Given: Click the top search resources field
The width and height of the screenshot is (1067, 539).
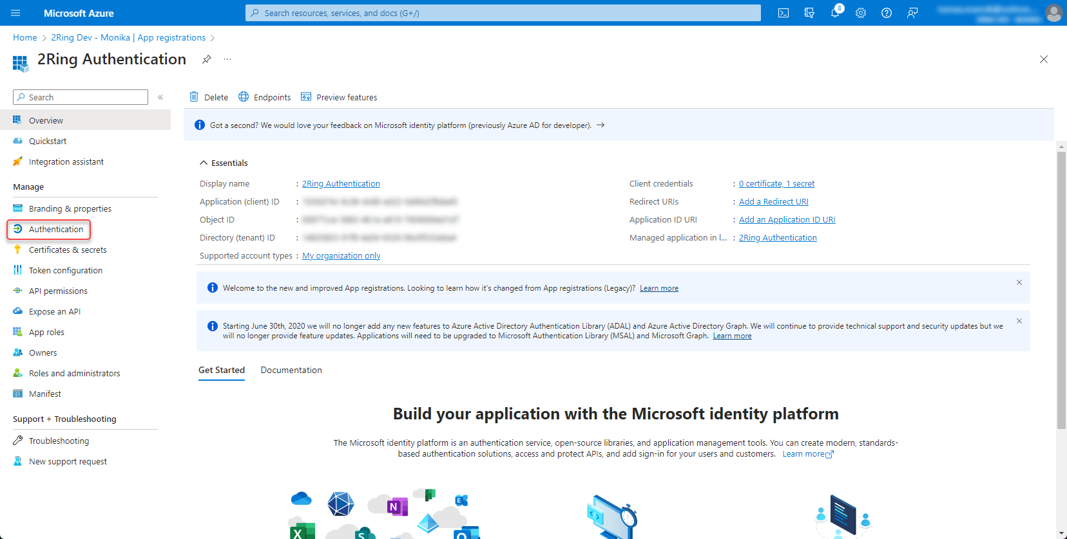Looking at the screenshot, I should 503,13.
